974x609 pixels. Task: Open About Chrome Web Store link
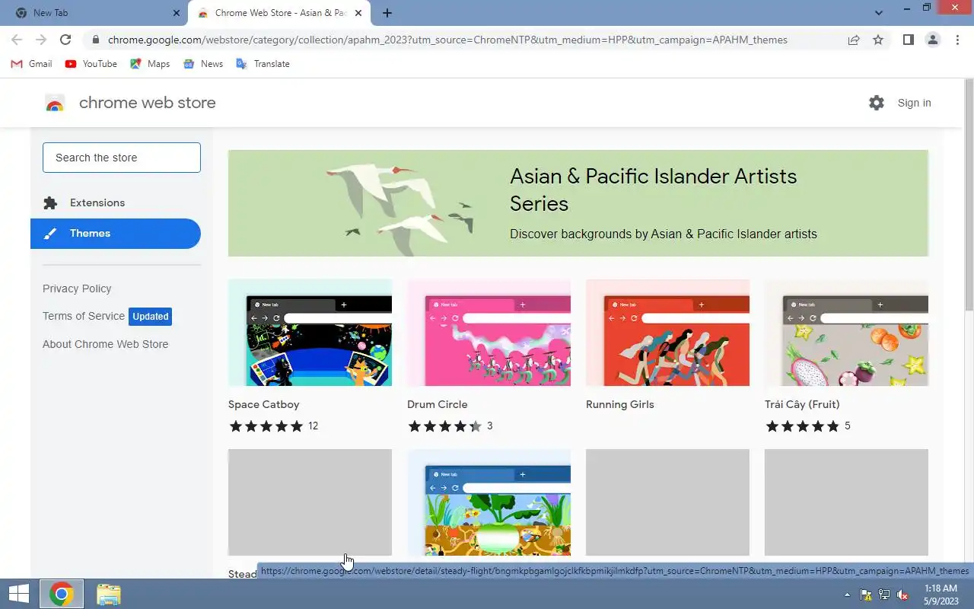106,344
